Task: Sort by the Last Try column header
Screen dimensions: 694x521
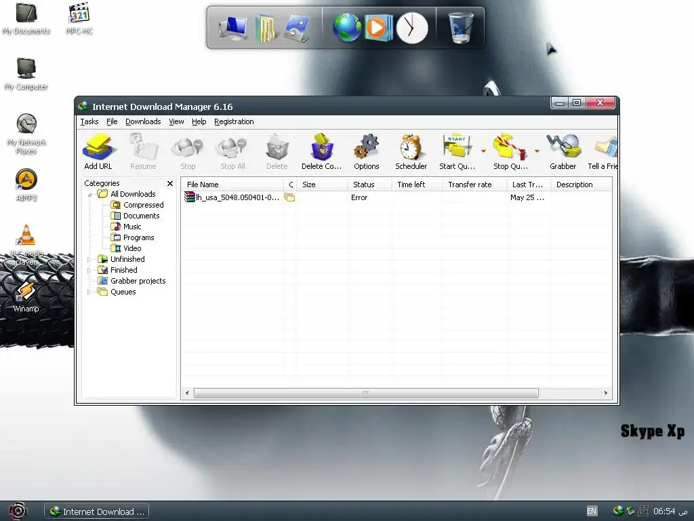Action: (529, 185)
